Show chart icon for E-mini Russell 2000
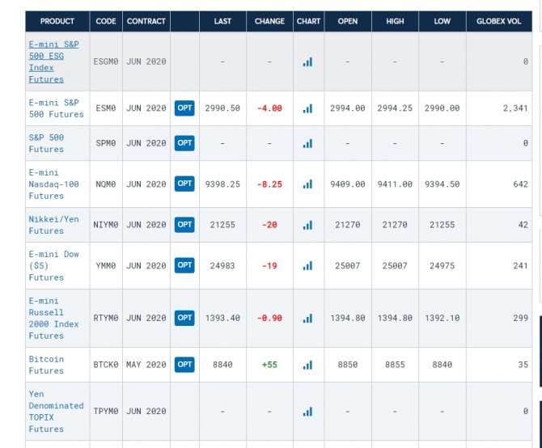The width and height of the screenshot is (542, 448). [307, 318]
